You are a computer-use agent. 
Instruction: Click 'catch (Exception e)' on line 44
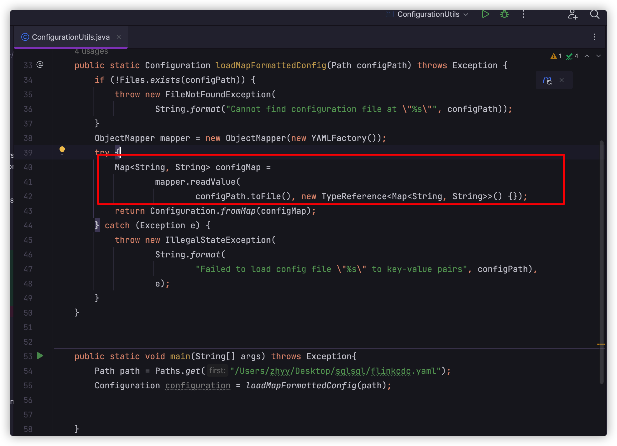[152, 226]
